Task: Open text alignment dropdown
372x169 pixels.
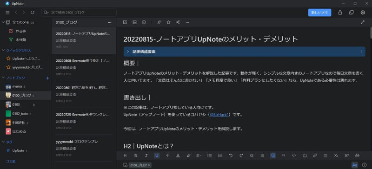Action: click(x=199, y=156)
